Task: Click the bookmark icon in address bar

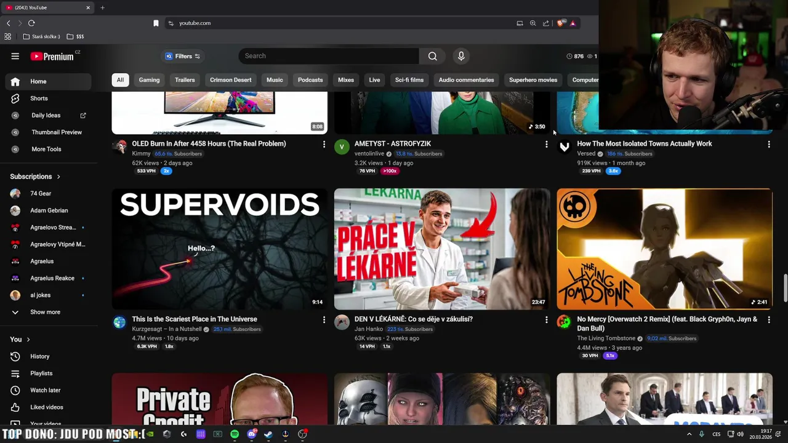Action: 156,23
